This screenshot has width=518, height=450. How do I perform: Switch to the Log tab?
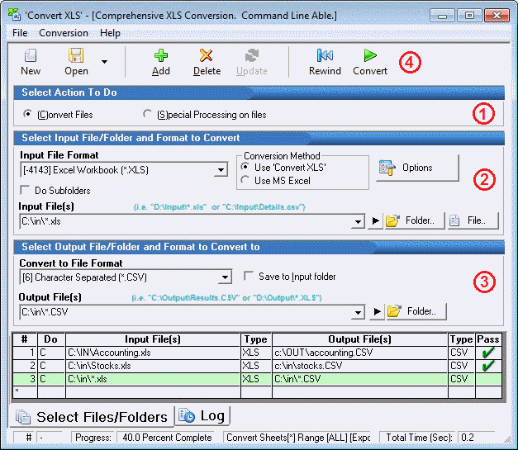tap(202, 415)
